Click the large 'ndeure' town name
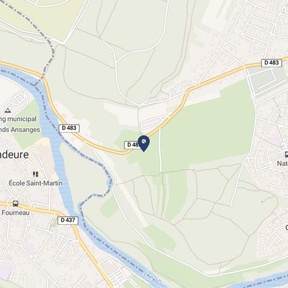This screenshot has height=288, width=288. coord(14,154)
